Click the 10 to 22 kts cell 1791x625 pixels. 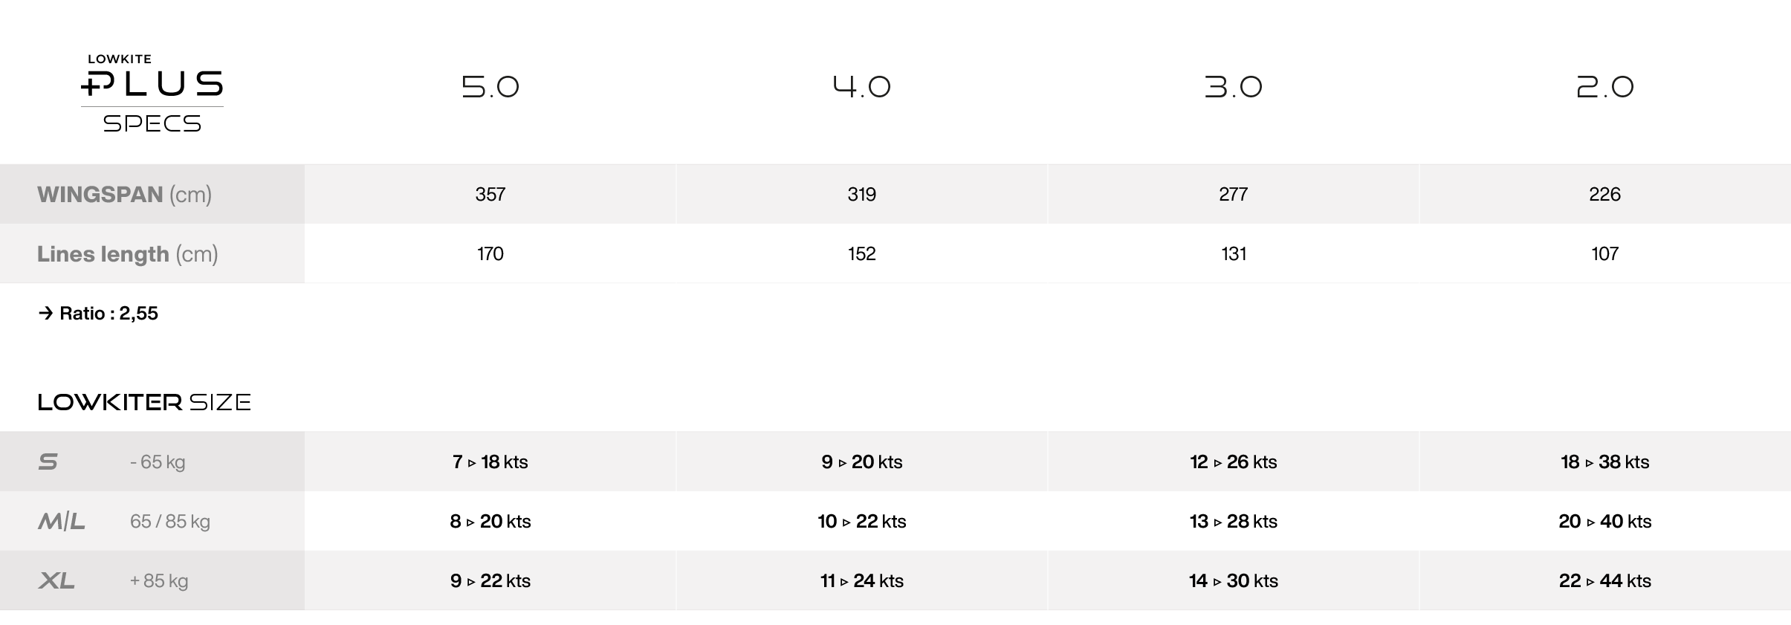click(862, 521)
